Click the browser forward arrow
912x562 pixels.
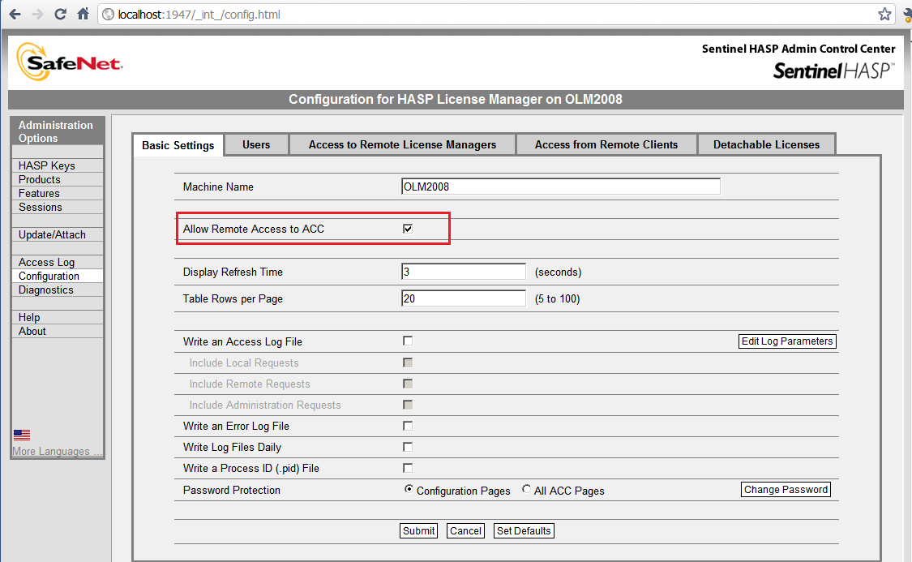37,14
